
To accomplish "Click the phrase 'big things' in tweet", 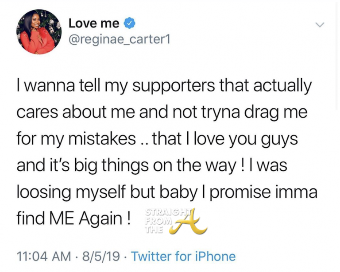I will pyautogui.click(x=99, y=166).
